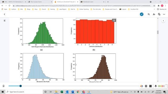Go back using the reader's back arrow

(4, 14)
